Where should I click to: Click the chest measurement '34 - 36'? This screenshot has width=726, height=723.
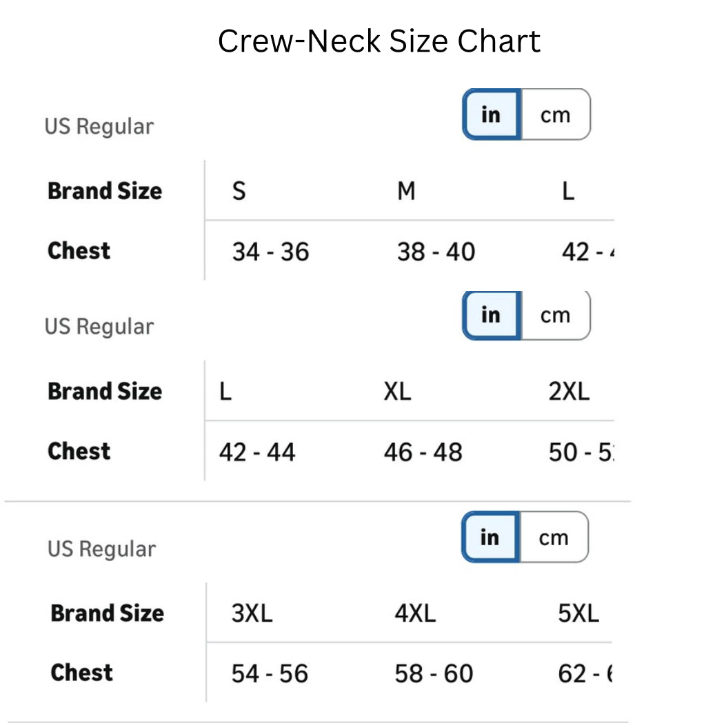268,252
